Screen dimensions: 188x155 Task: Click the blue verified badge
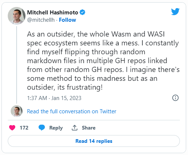[82, 12]
